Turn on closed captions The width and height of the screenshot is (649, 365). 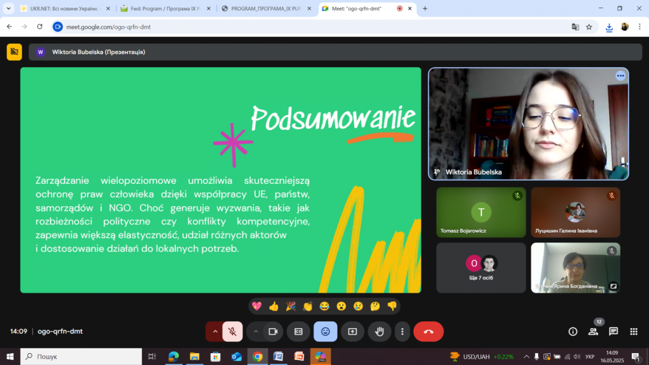[x=299, y=331]
